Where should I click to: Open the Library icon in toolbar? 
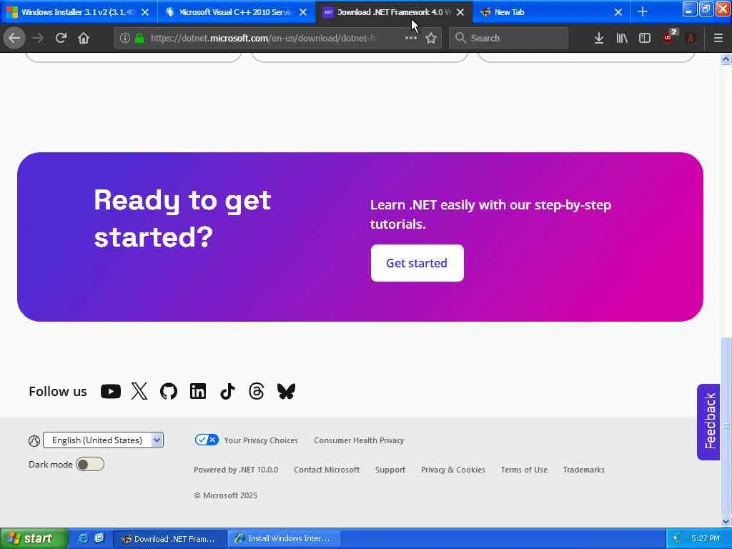[x=622, y=39]
